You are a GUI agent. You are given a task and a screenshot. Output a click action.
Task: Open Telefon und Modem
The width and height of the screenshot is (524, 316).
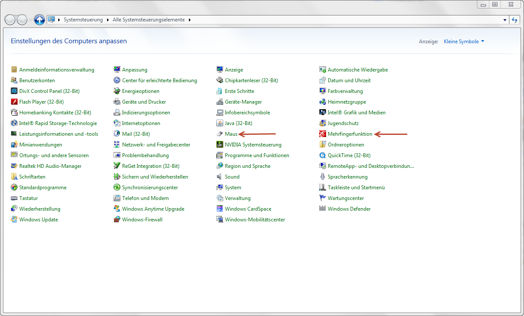tap(145, 198)
